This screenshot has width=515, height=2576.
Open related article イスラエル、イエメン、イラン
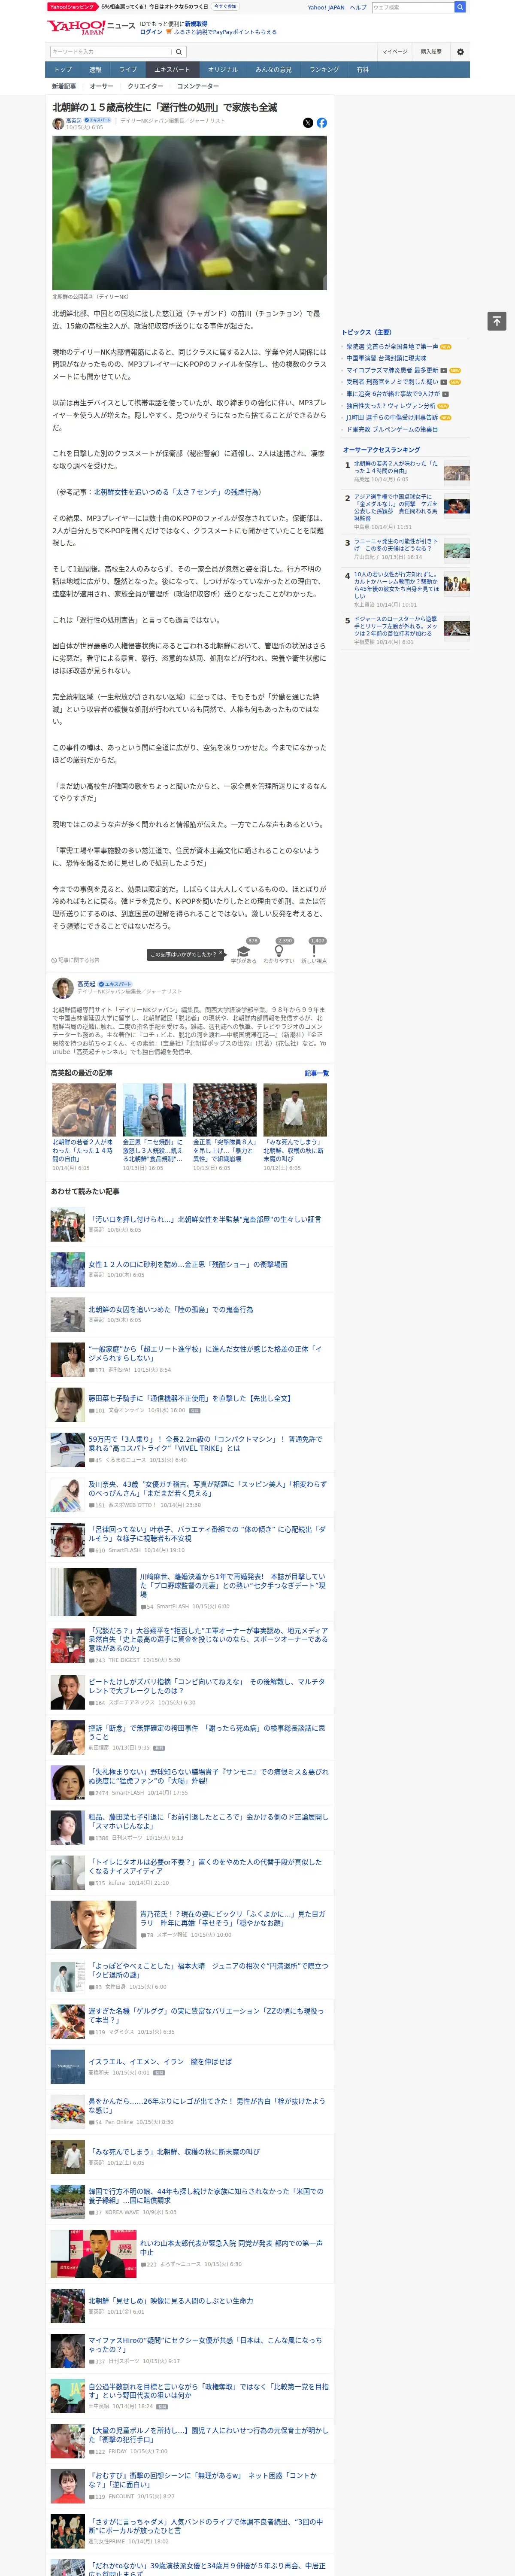coord(160,2062)
